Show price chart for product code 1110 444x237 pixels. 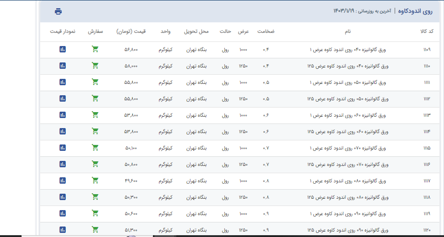coord(63,66)
